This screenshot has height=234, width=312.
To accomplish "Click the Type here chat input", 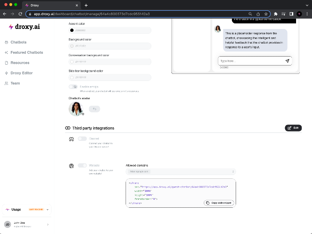I will [255, 61].
